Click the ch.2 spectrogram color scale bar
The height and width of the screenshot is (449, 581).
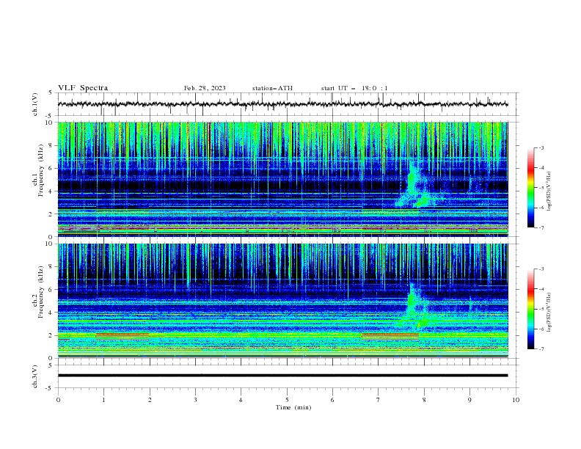(530, 309)
